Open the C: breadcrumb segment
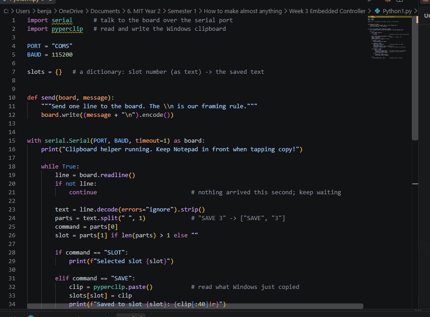The width and height of the screenshot is (430, 317). [6, 11]
